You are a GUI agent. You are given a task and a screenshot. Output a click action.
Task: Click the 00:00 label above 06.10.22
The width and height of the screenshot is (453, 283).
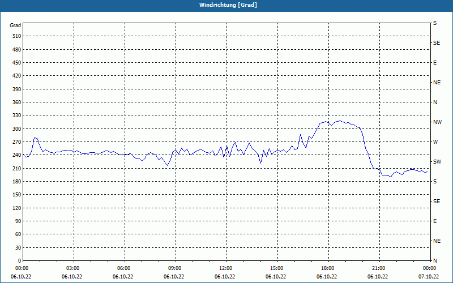point(23,268)
